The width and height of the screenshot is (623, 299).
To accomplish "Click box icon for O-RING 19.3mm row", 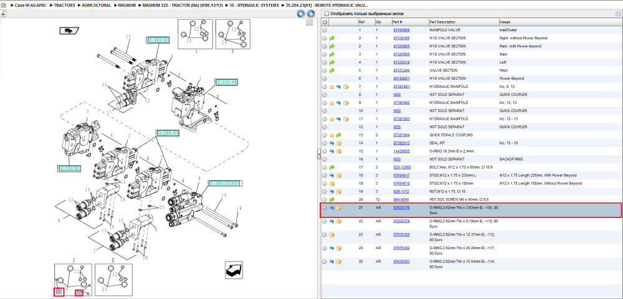I will [x=338, y=151].
